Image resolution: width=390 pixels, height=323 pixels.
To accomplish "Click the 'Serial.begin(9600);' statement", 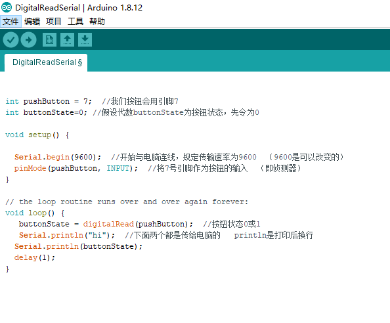I will [x=58, y=157].
